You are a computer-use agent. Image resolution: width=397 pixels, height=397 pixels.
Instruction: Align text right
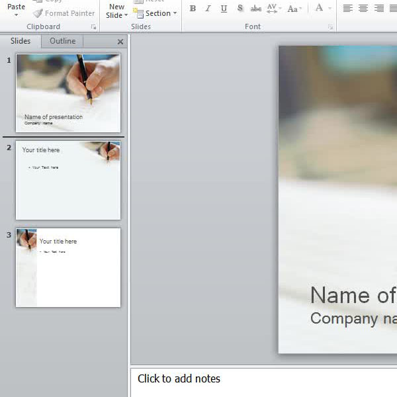pyautogui.click(x=379, y=9)
